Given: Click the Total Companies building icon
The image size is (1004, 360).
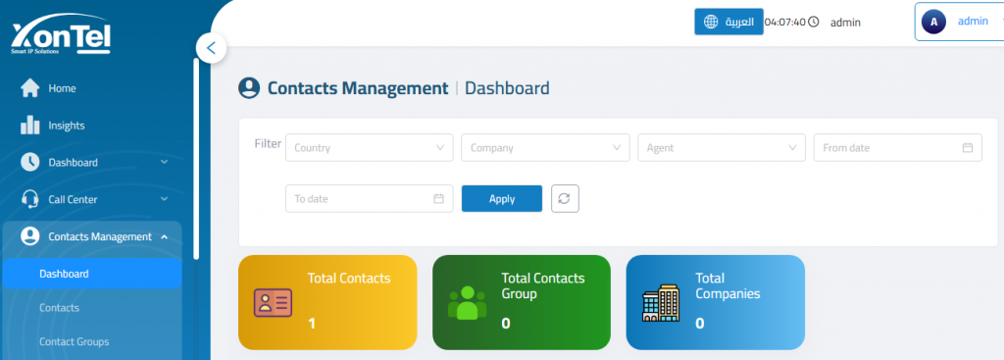Looking at the screenshot, I should tap(660, 303).
